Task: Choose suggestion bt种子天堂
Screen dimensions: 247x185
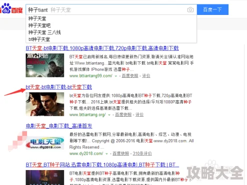Action: pyautogui.click(x=39, y=39)
